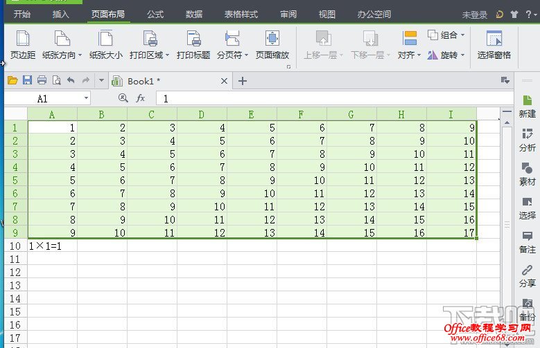
Task: Save the workbook with the disk icon
Action: pyautogui.click(x=27, y=80)
